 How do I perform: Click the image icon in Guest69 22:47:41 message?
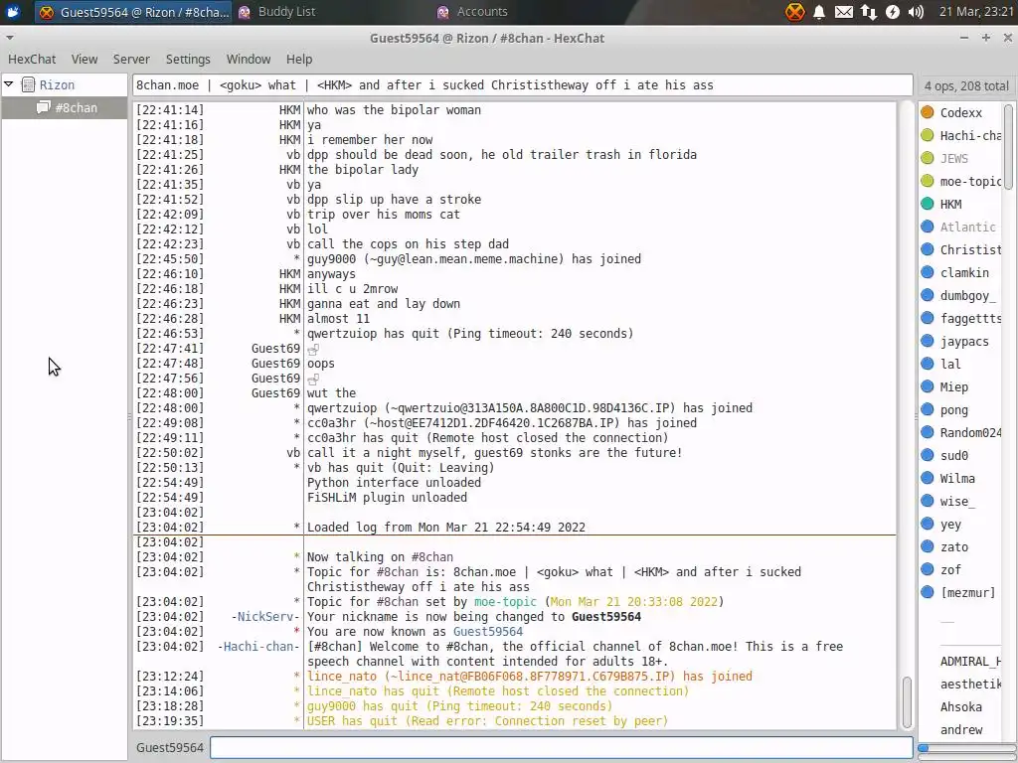[x=313, y=350]
